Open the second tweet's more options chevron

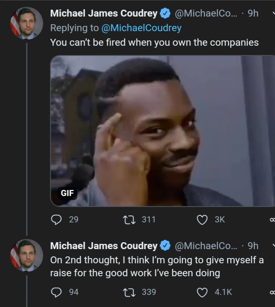coord(273,245)
